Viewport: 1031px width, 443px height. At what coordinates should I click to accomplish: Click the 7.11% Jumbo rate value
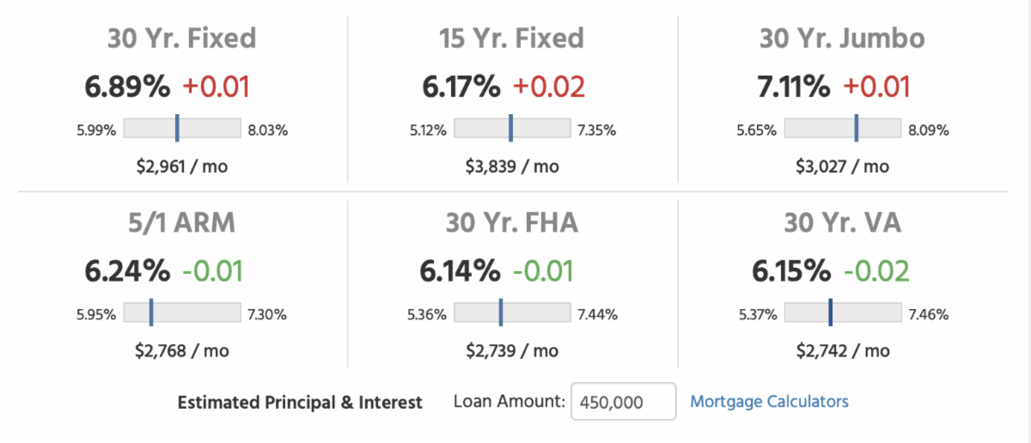(x=794, y=87)
